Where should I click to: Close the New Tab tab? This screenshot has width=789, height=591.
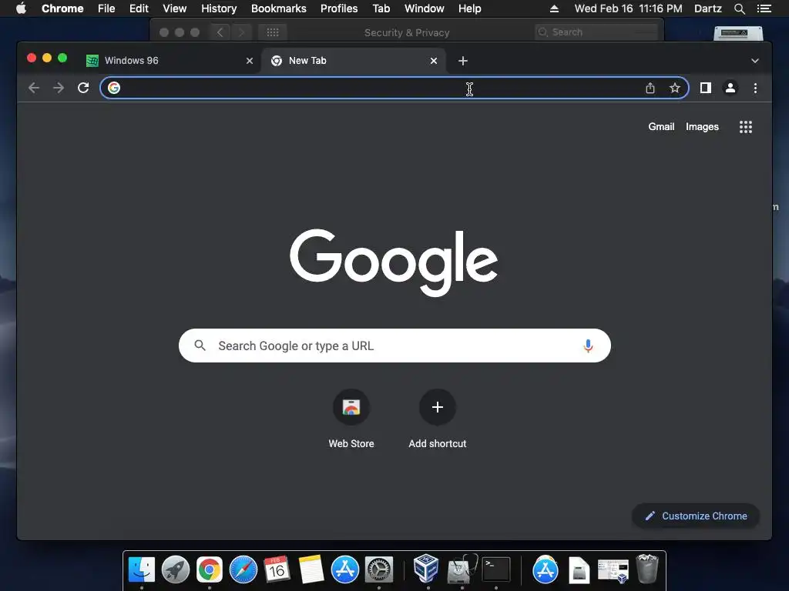click(x=434, y=61)
